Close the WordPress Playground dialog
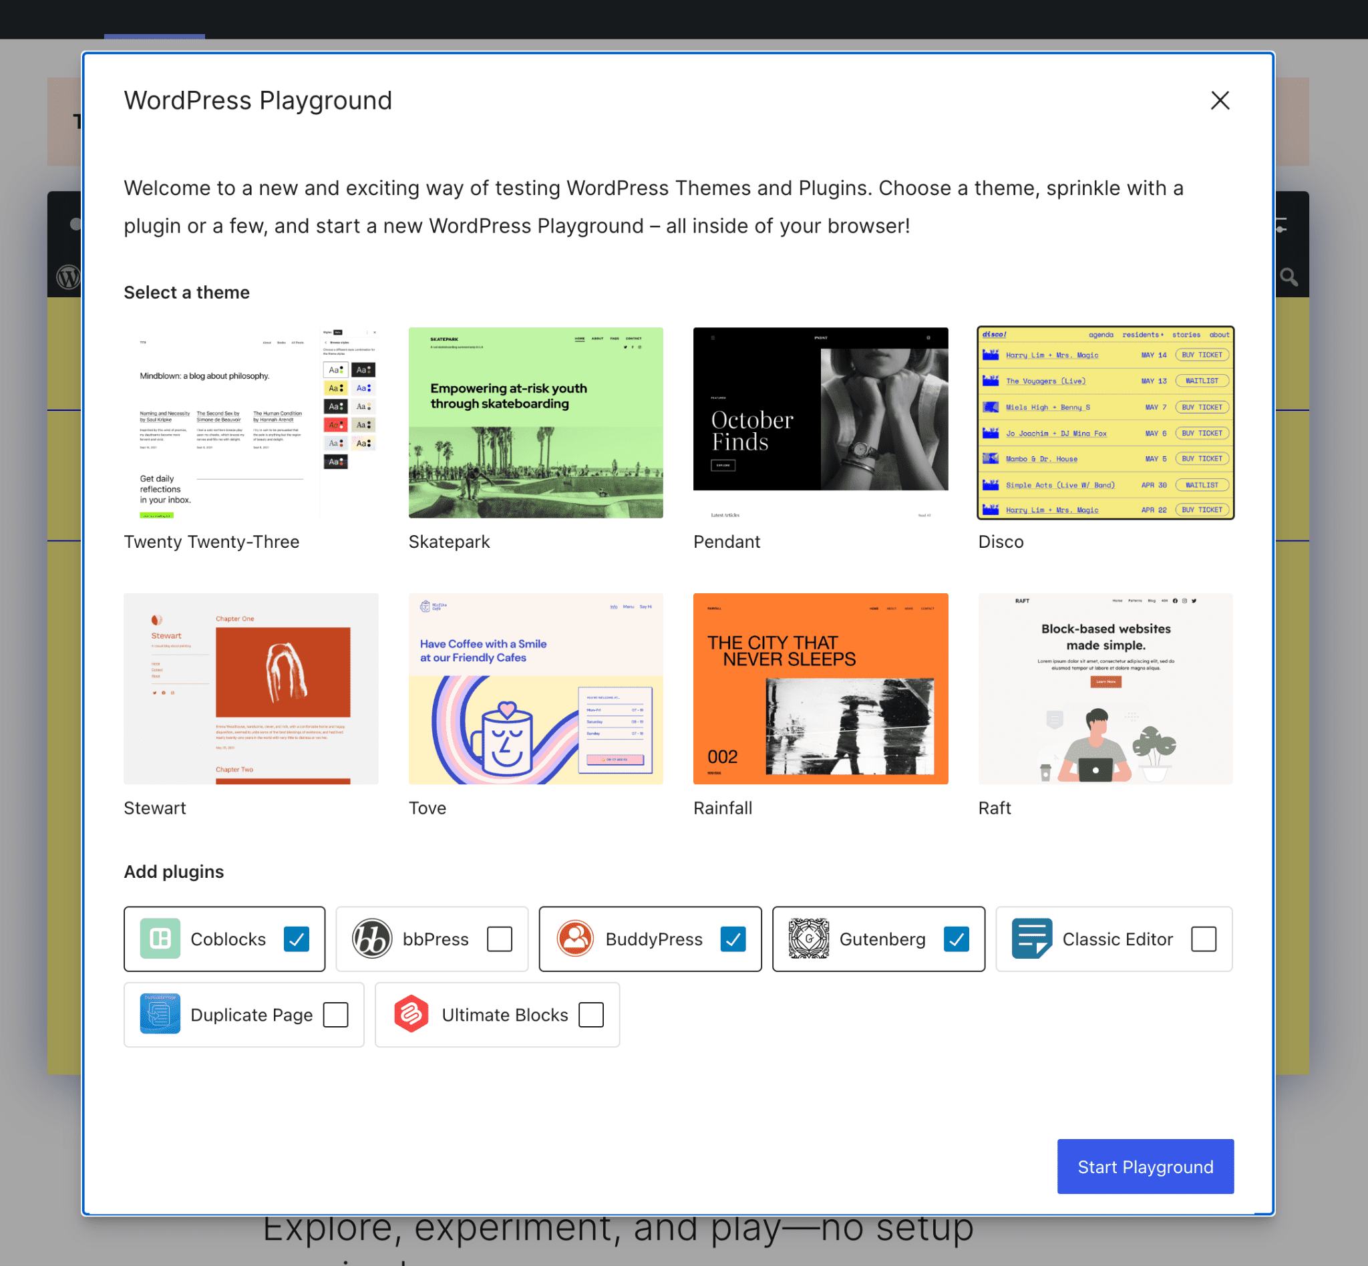The height and width of the screenshot is (1266, 1368). point(1220,100)
